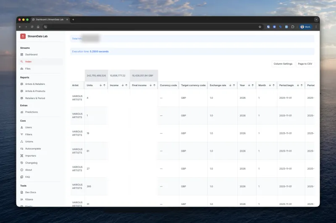
Task: Sort the Units column descending
Action: point(100,85)
